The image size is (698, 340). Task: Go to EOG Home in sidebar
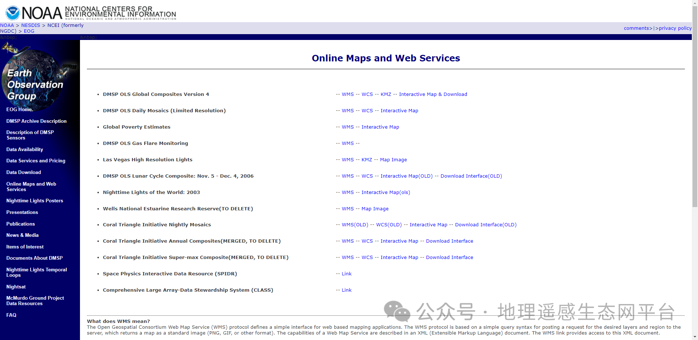20,109
